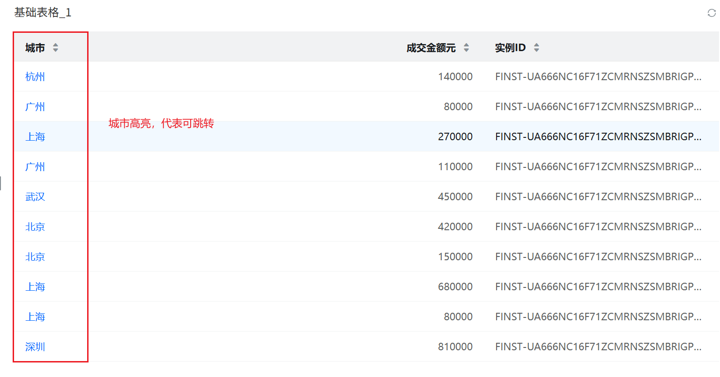Image resolution: width=720 pixels, height=377 pixels.
Task: Click the sort arrows beside 成交金额元 header
Action: (466, 47)
